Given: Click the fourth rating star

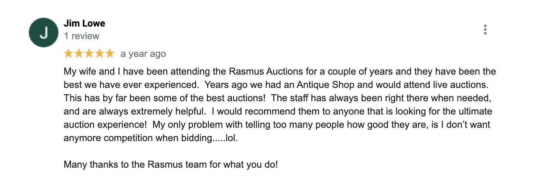Looking at the screenshot, I should click(x=99, y=54).
